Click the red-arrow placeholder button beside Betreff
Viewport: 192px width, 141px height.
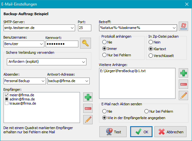[183, 26]
